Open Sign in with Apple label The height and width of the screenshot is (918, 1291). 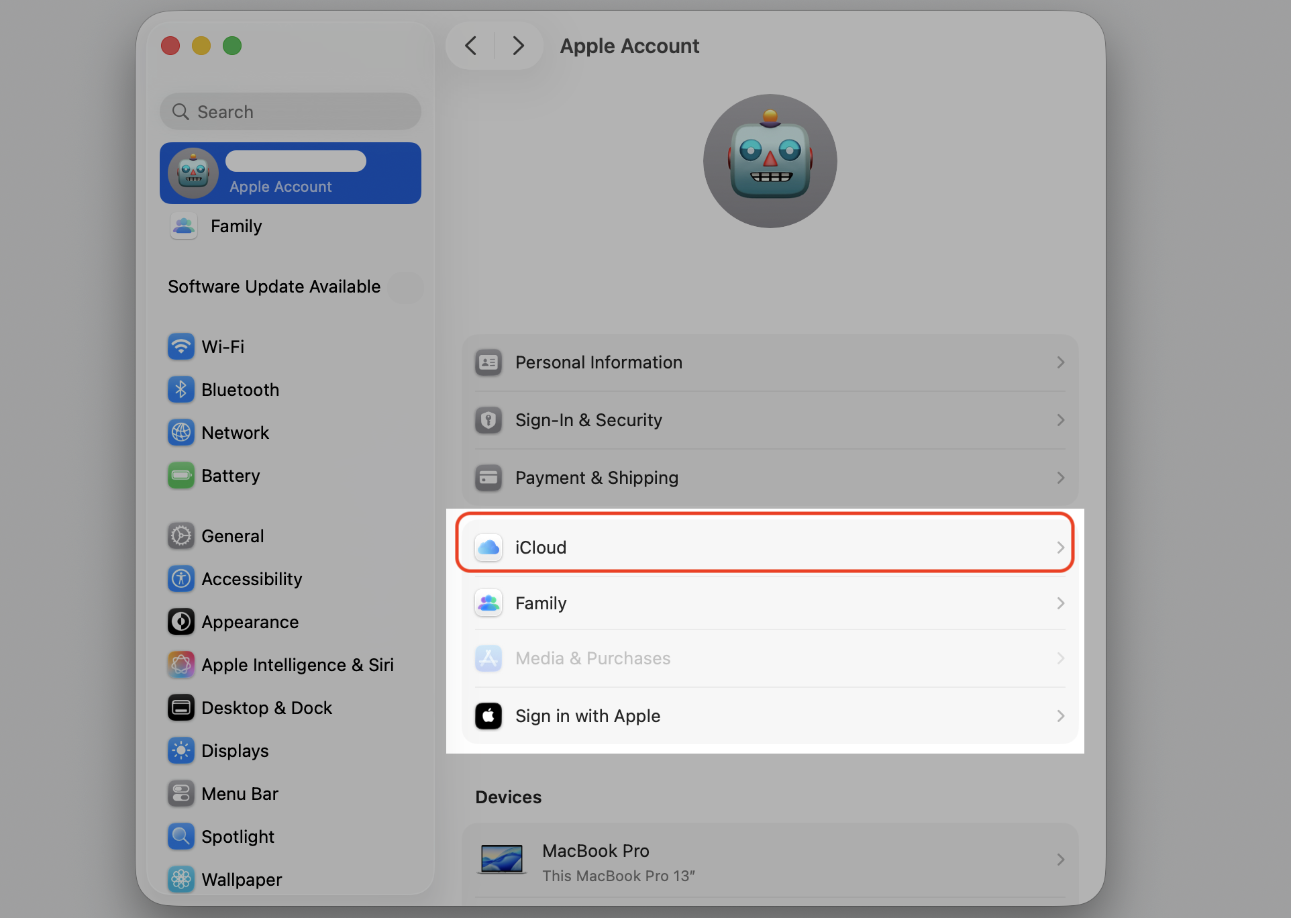tap(588, 716)
